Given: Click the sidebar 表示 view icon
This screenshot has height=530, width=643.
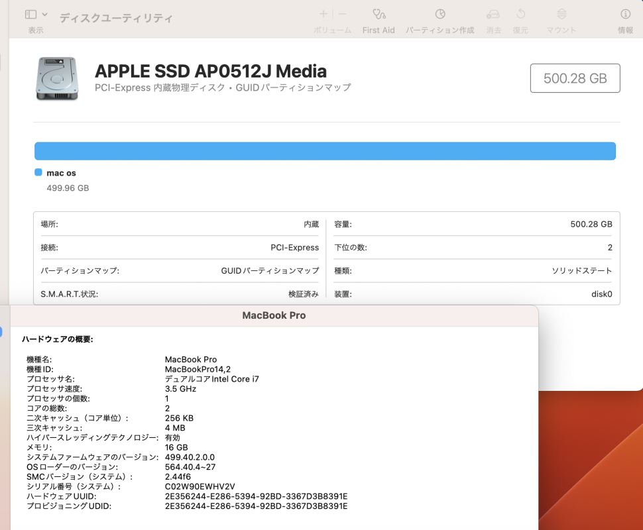Looking at the screenshot, I should pyautogui.click(x=30, y=14).
